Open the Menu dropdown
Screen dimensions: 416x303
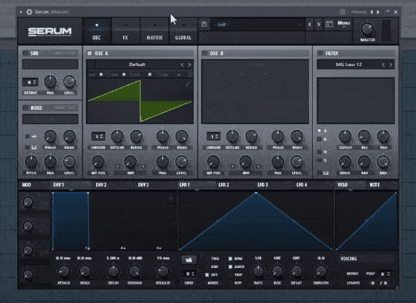click(344, 24)
